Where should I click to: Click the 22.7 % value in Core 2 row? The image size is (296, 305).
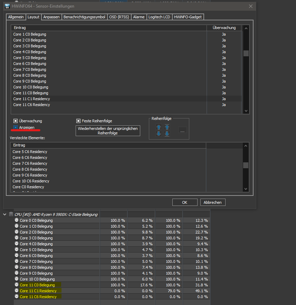[x=201, y=232]
